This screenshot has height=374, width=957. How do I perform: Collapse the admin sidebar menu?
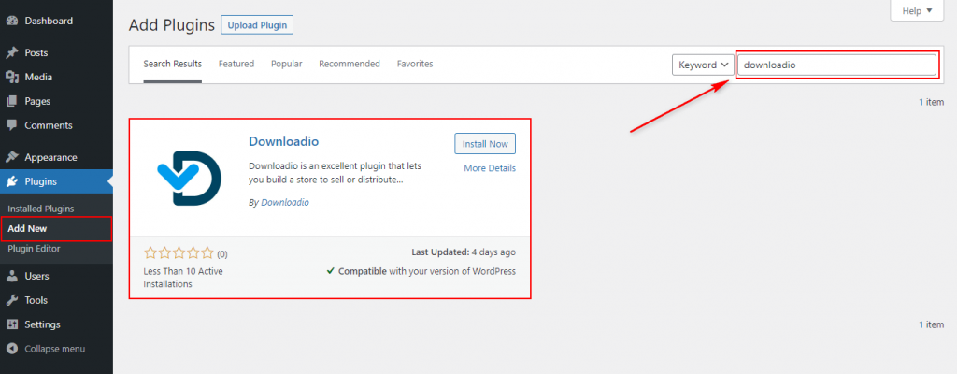pyautogui.click(x=56, y=349)
